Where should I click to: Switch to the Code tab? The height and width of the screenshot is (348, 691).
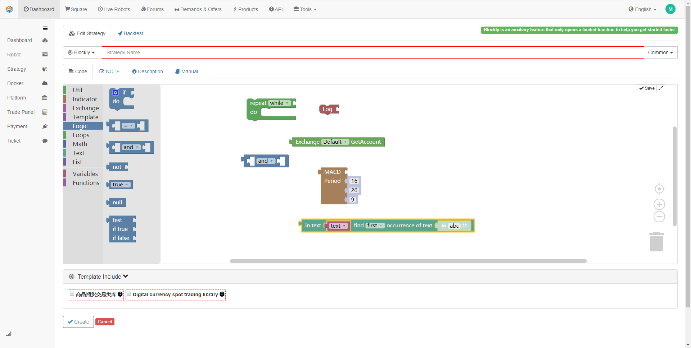point(78,71)
